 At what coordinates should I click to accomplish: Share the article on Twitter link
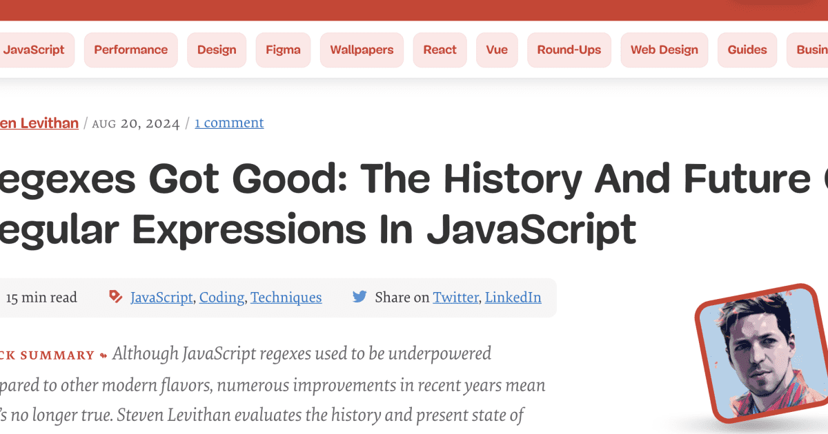click(455, 298)
